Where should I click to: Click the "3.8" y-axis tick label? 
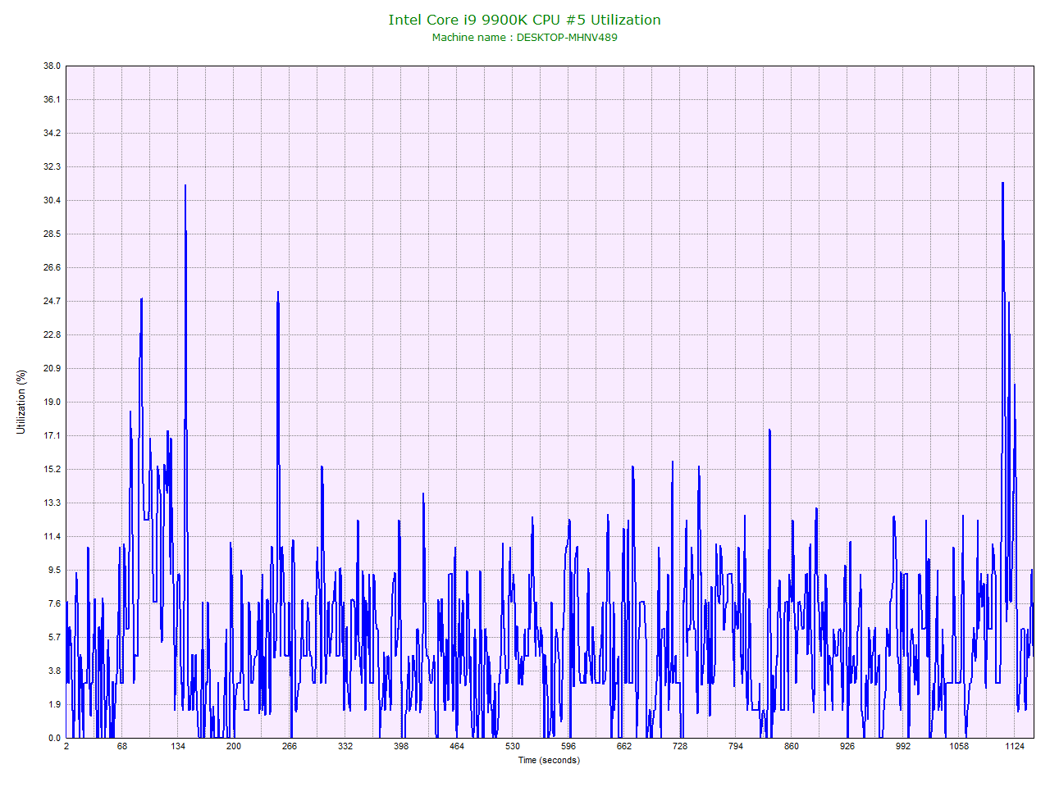(54, 671)
